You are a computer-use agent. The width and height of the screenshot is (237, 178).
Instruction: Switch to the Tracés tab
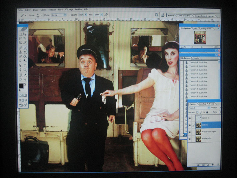pyautogui.click(x=211, y=104)
